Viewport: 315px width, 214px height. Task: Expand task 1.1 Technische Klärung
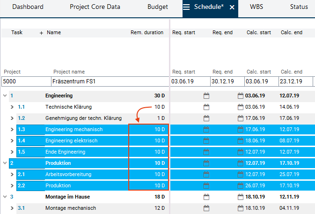12,107
